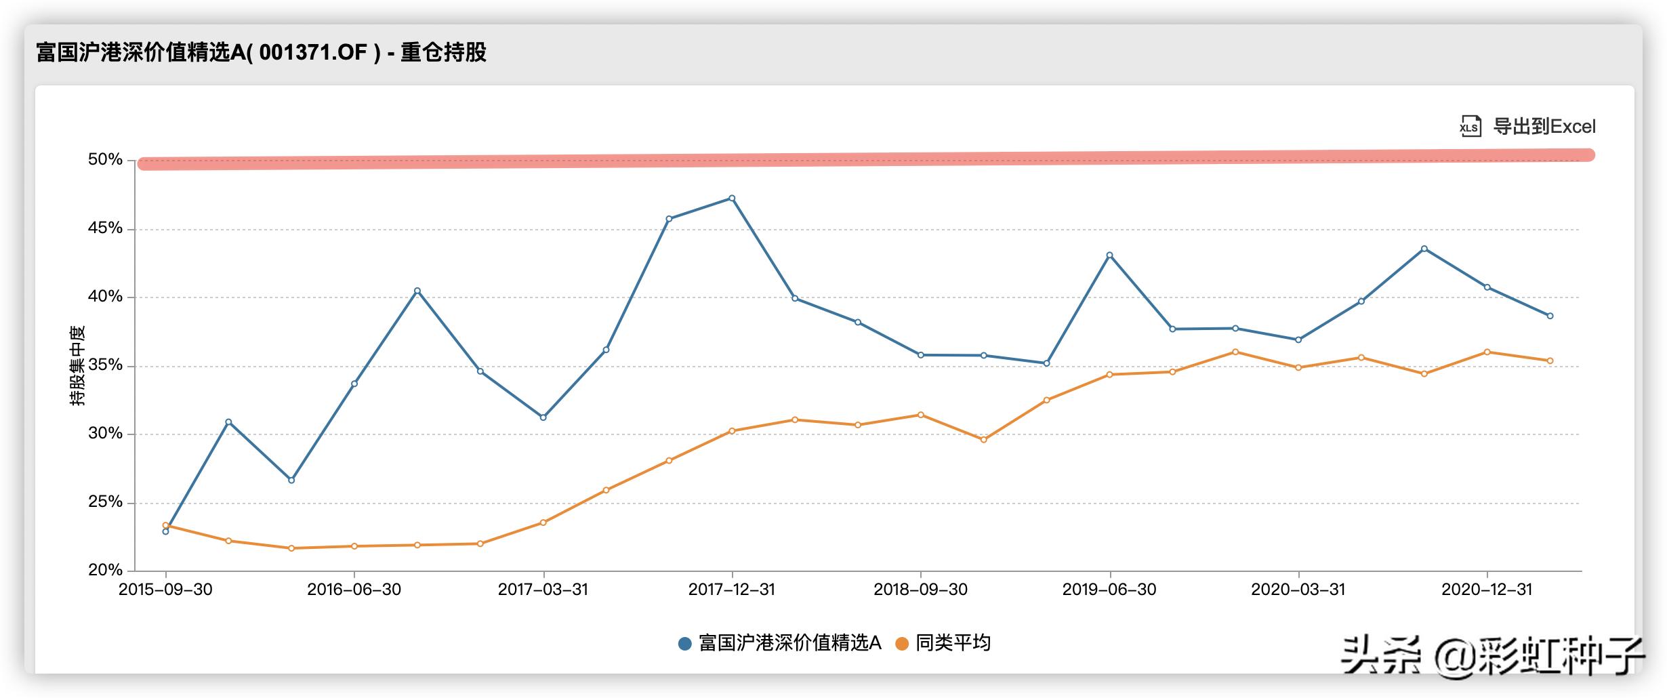Click the XLS export file icon

[1470, 126]
